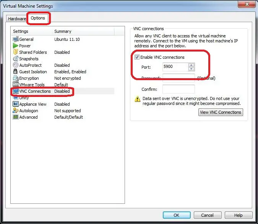258x224 pixels.
Task: Click the Cancel button
Action: point(208,215)
